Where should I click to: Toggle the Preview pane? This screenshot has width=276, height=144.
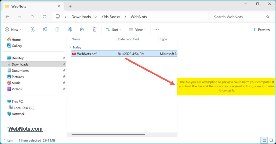pyautogui.click(x=261, y=29)
